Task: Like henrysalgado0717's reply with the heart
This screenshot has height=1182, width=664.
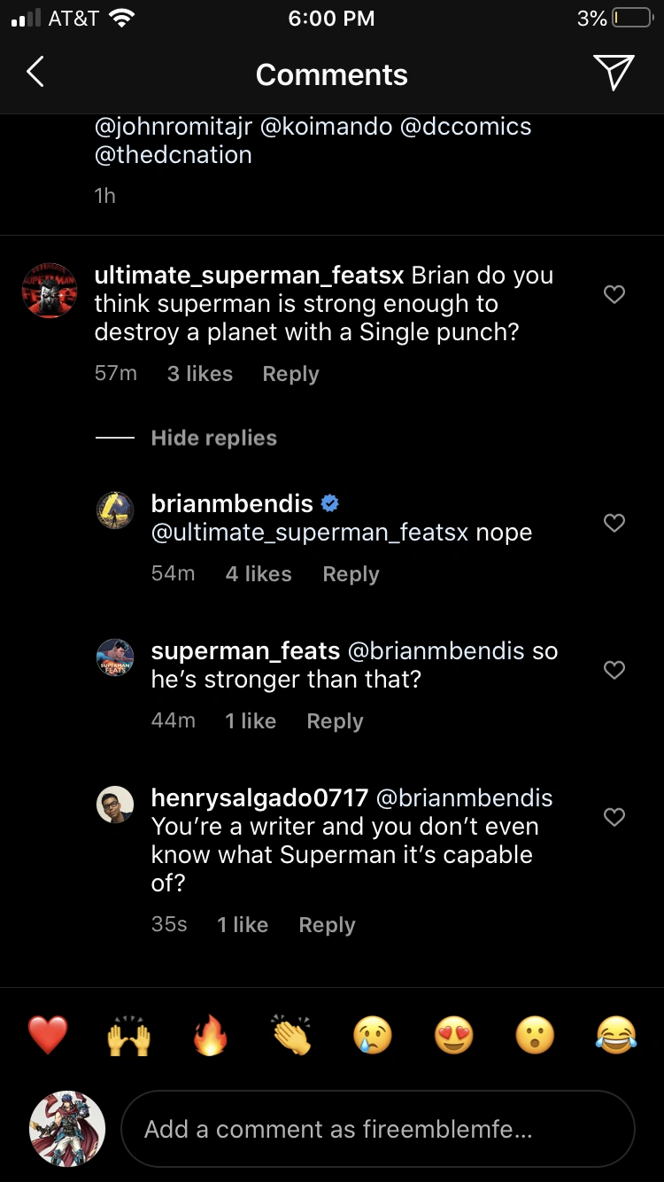Action: [614, 817]
